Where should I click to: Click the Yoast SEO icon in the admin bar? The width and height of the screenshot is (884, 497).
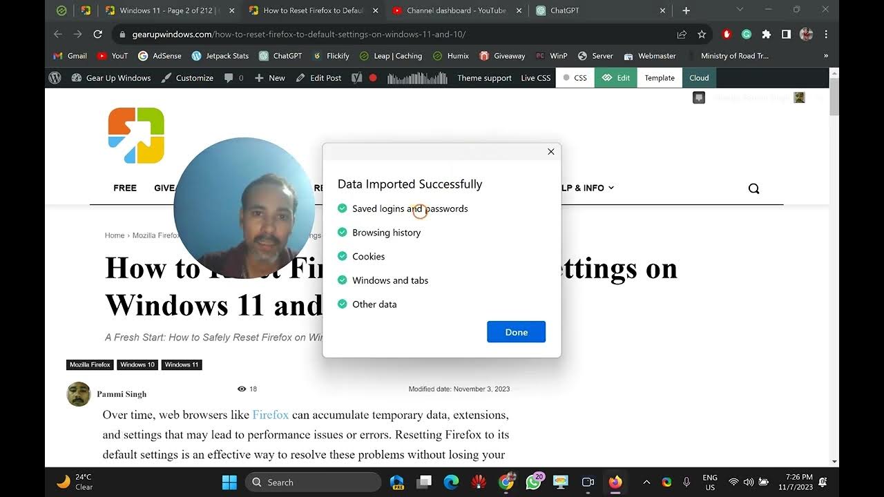point(356,78)
